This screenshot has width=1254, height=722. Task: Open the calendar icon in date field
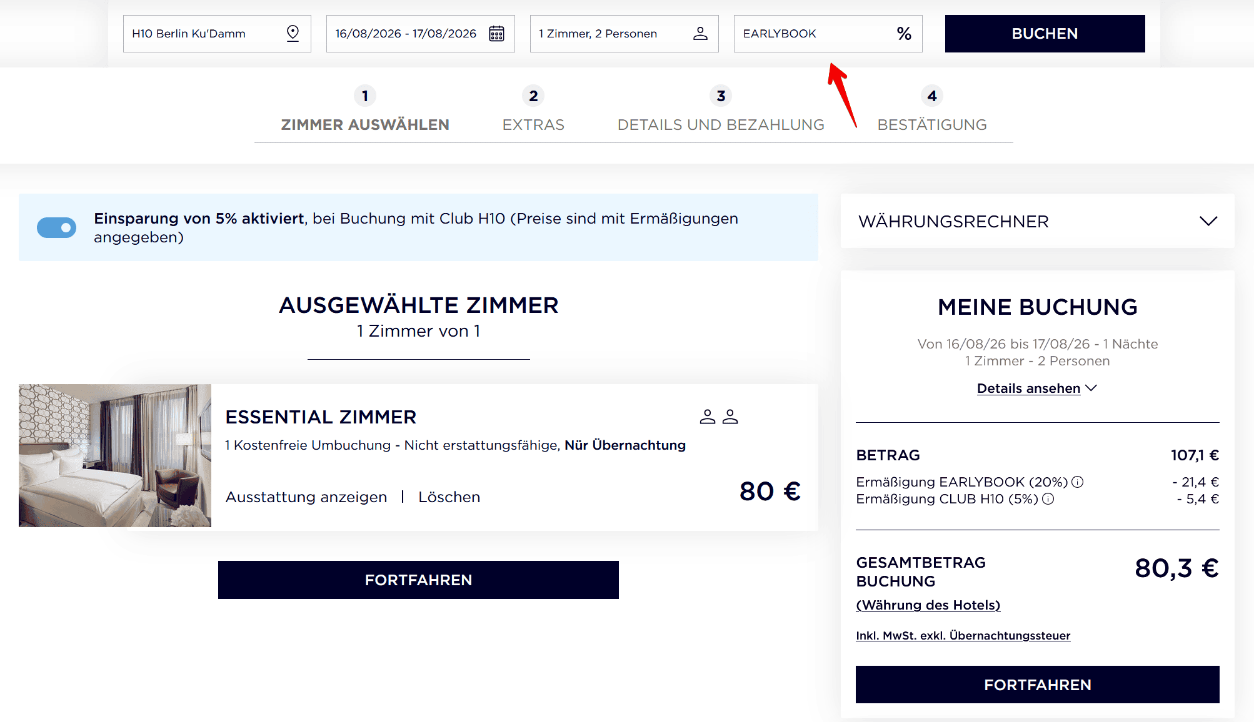pyautogui.click(x=496, y=33)
